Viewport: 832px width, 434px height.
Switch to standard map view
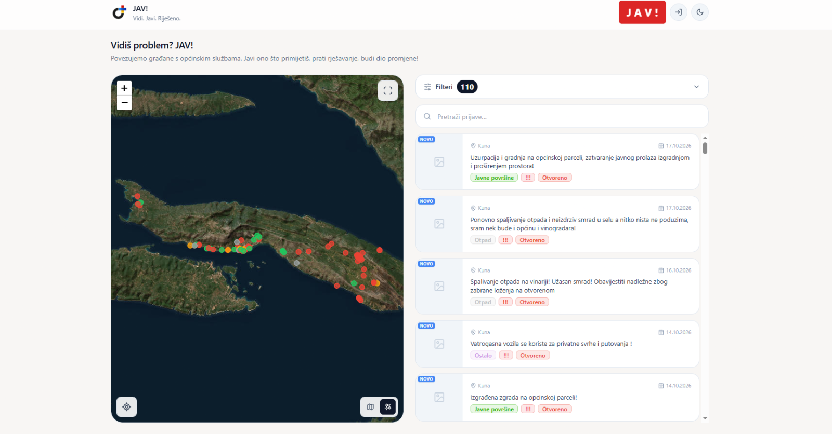click(x=370, y=407)
